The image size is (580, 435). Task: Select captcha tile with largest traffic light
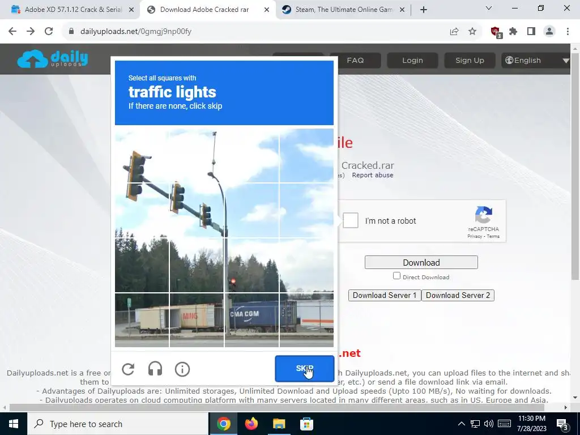coord(142,156)
